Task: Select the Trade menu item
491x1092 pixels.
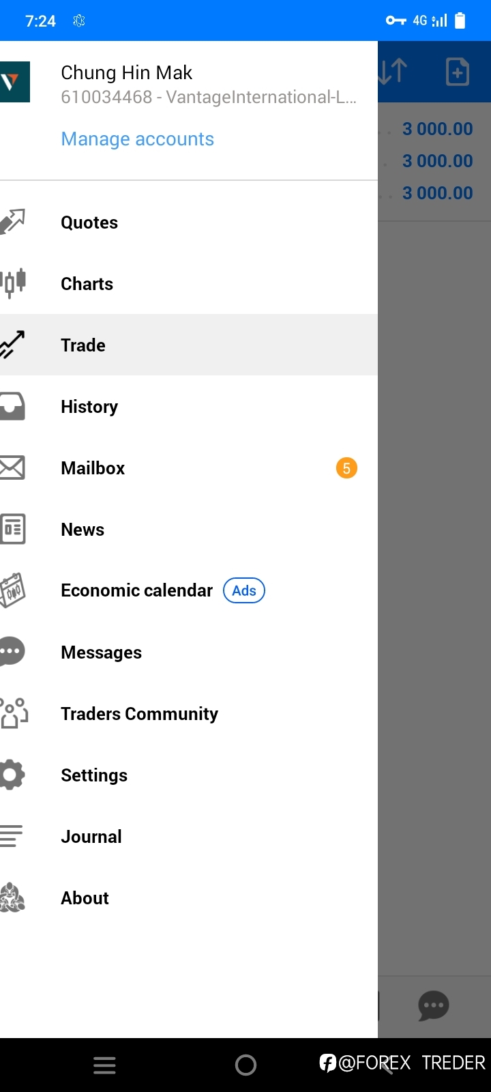Action: click(x=189, y=345)
